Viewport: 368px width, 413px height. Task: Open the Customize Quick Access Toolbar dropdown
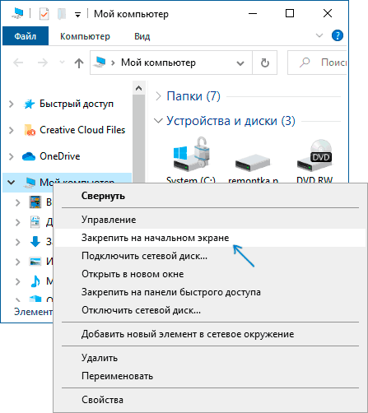click(78, 15)
